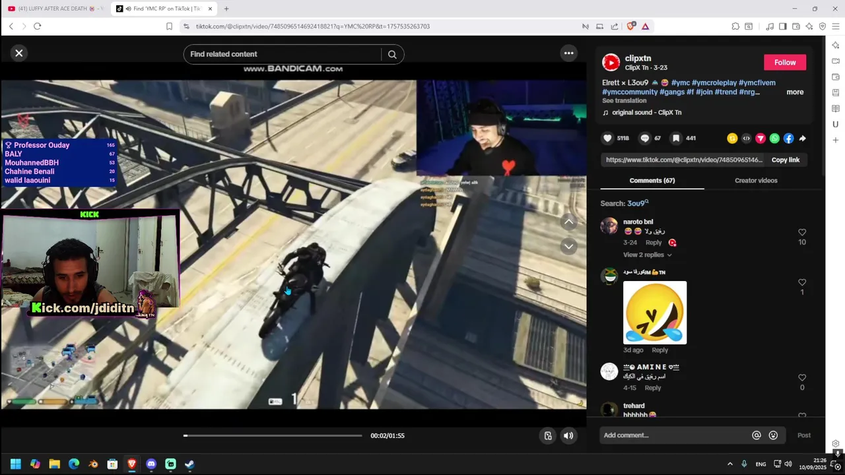Go to the previous video with up arrow
The height and width of the screenshot is (475, 845).
click(x=568, y=222)
